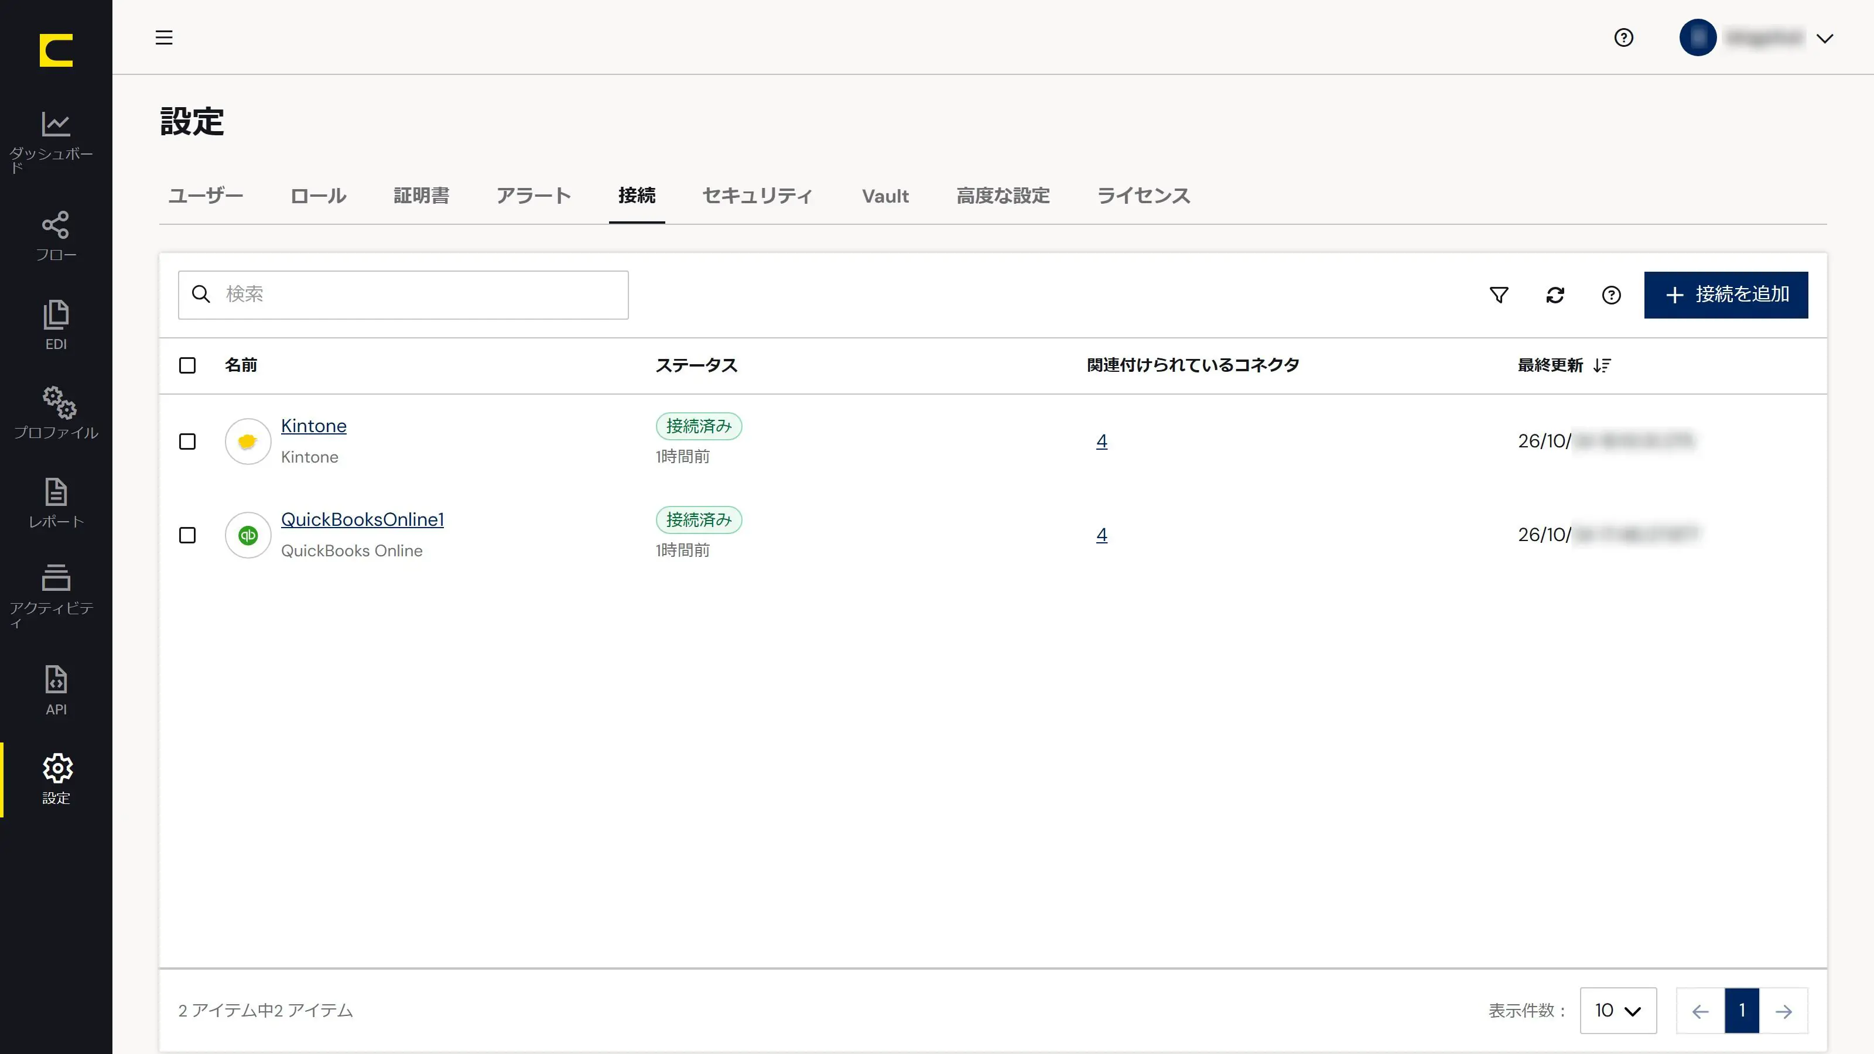Open the Settings (設定) sidebar item
Image resolution: width=1874 pixels, height=1054 pixels.
[x=56, y=779]
